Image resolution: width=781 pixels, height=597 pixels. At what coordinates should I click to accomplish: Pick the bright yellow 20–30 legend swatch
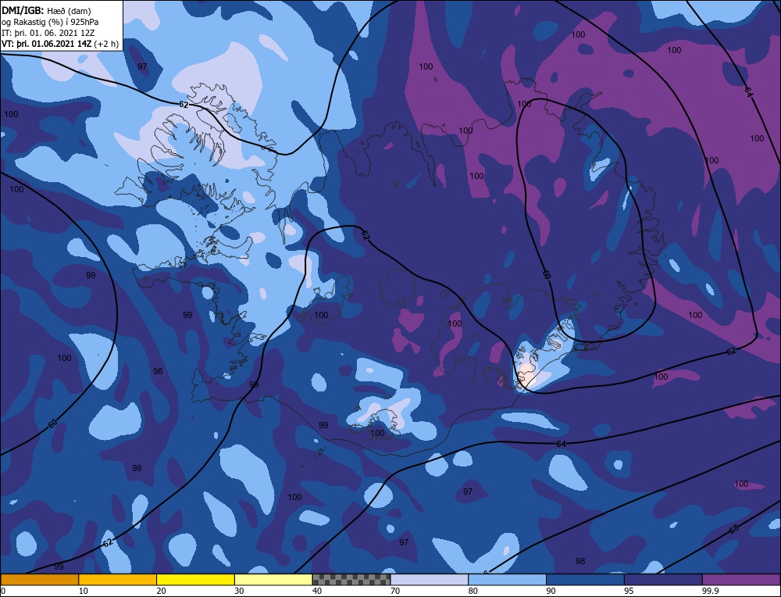pos(195,580)
